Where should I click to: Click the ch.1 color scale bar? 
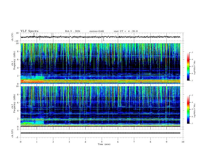tap(188, 67)
